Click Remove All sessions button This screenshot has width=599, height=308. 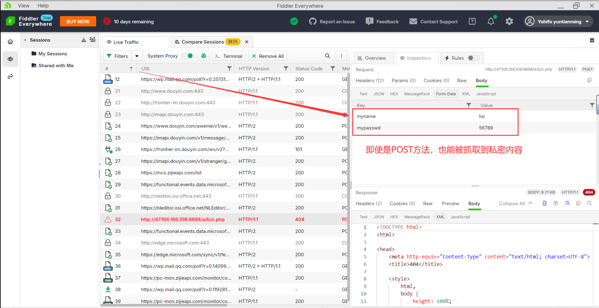pyautogui.click(x=268, y=56)
